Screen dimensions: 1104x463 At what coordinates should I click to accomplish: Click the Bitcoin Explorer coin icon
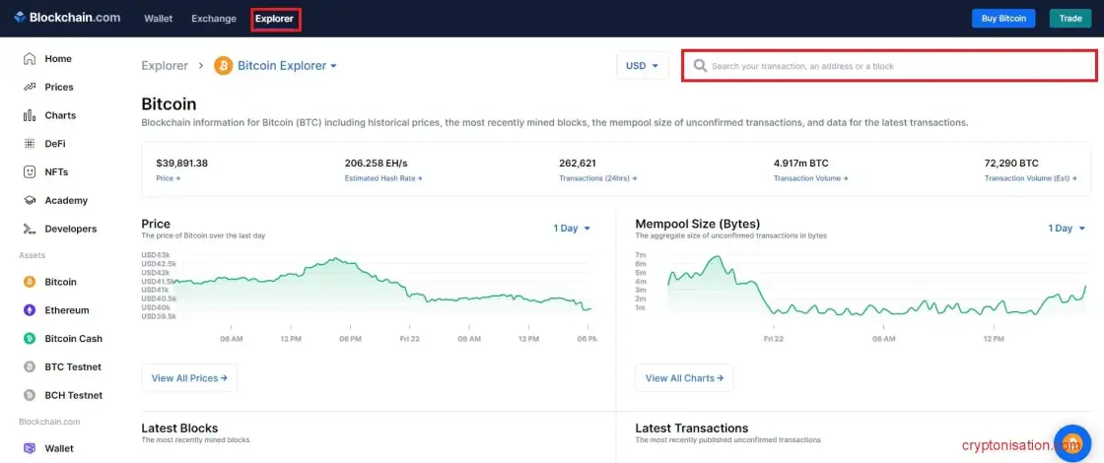coord(223,65)
